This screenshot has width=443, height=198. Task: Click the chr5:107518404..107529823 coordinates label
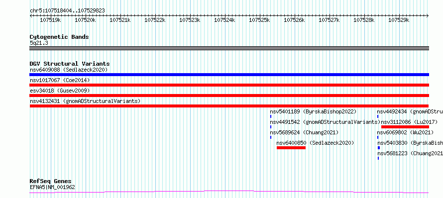click(x=67, y=11)
